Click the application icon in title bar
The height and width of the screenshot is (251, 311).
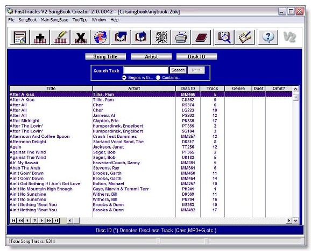click(x=10, y=11)
